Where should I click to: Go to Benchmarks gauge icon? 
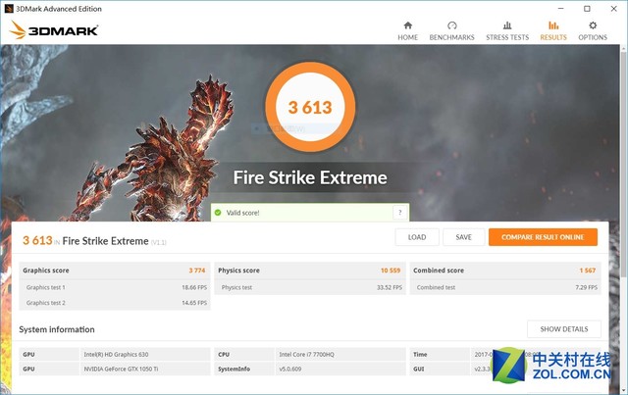click(451, 25)
